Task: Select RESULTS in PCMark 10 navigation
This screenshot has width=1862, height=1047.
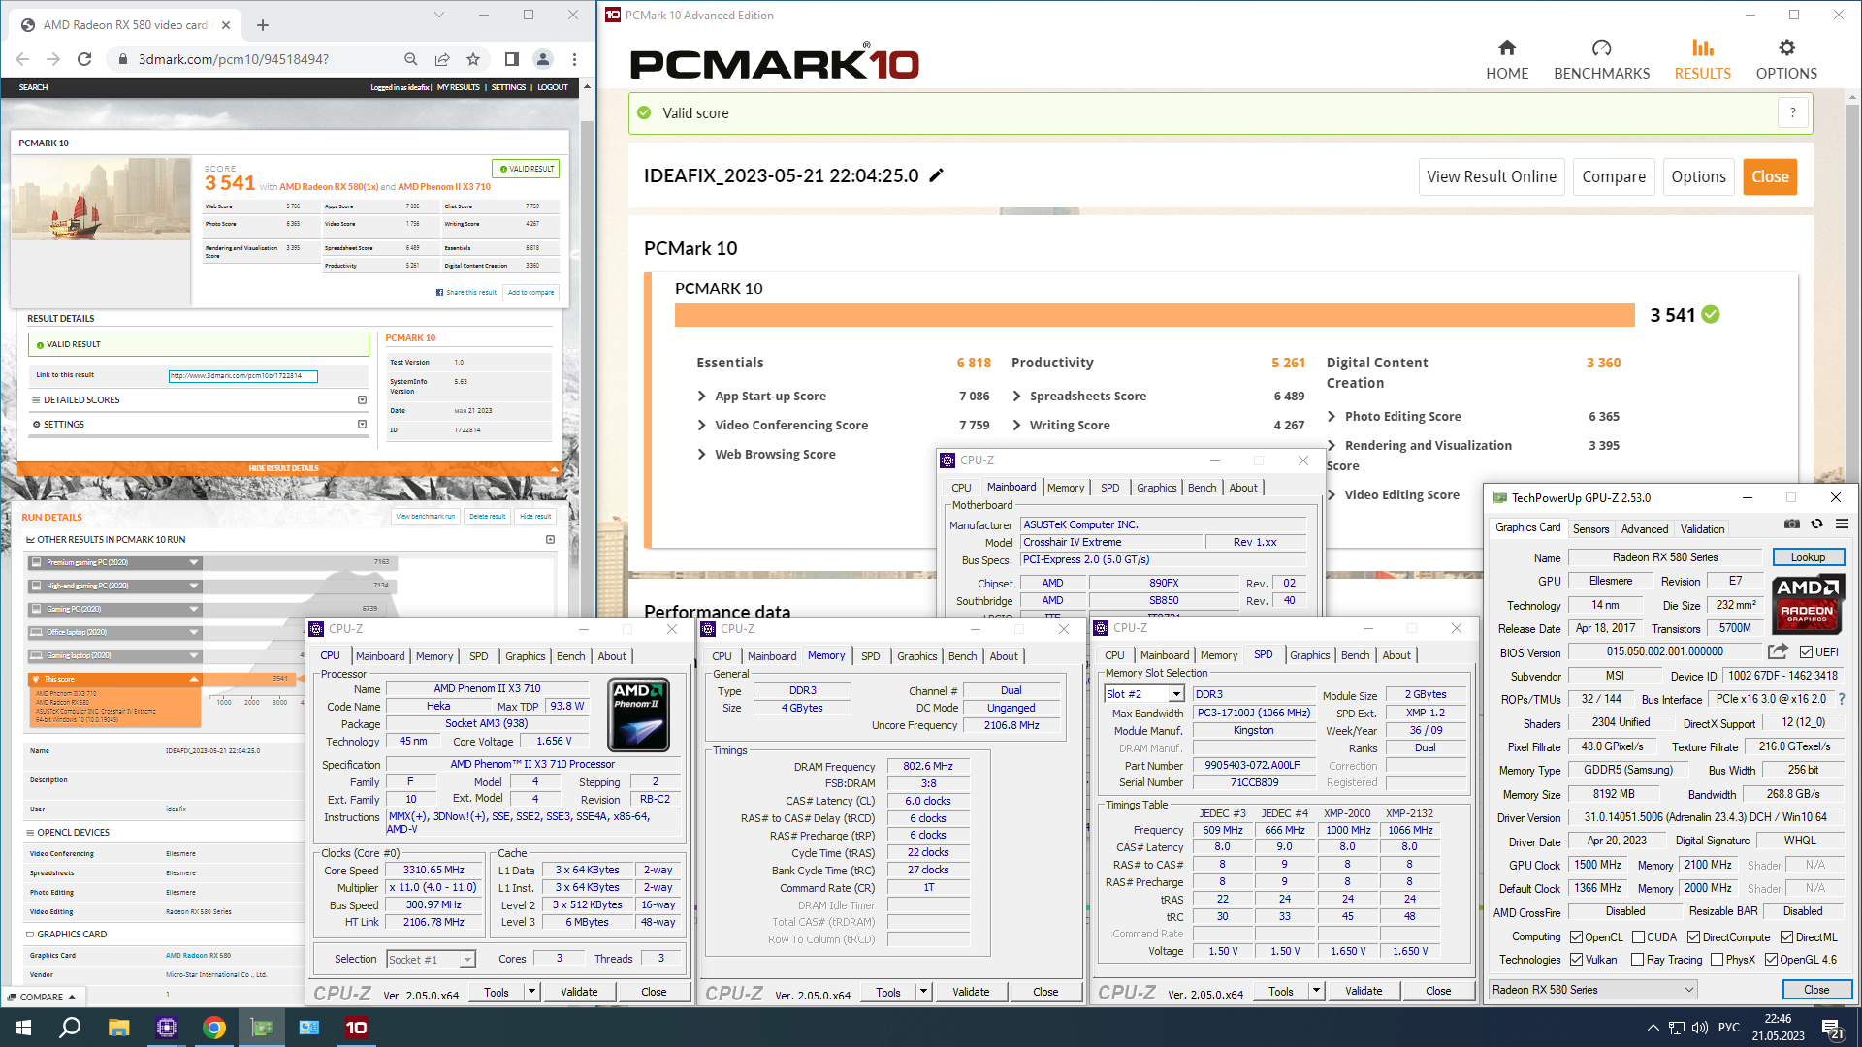Action: point(1702,60)
